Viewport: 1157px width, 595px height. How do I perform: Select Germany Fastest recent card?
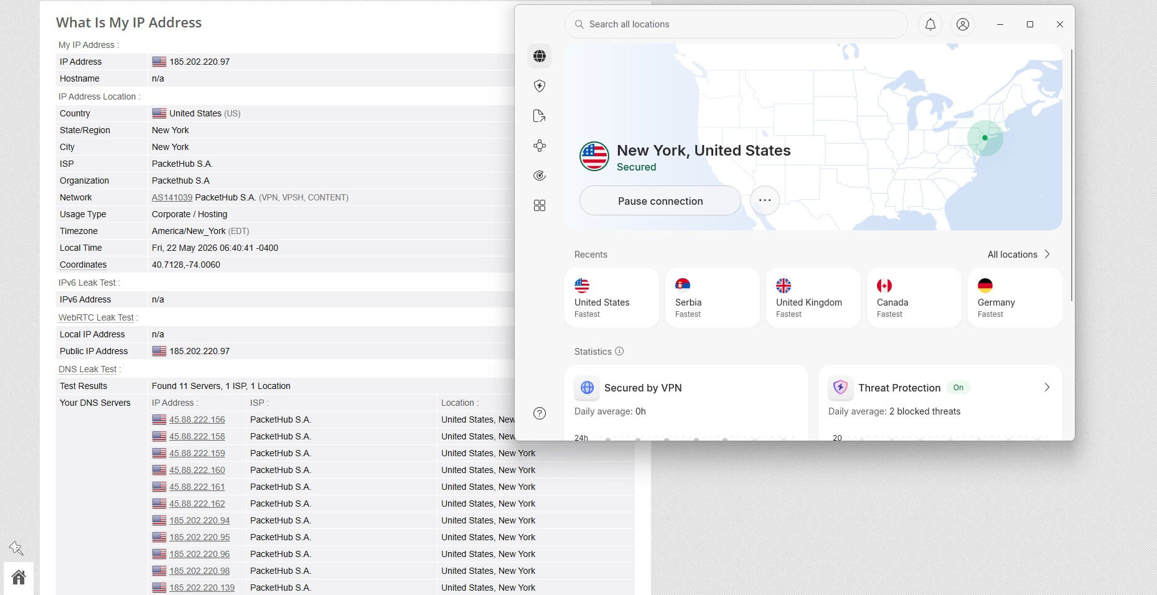[1015, 297]
